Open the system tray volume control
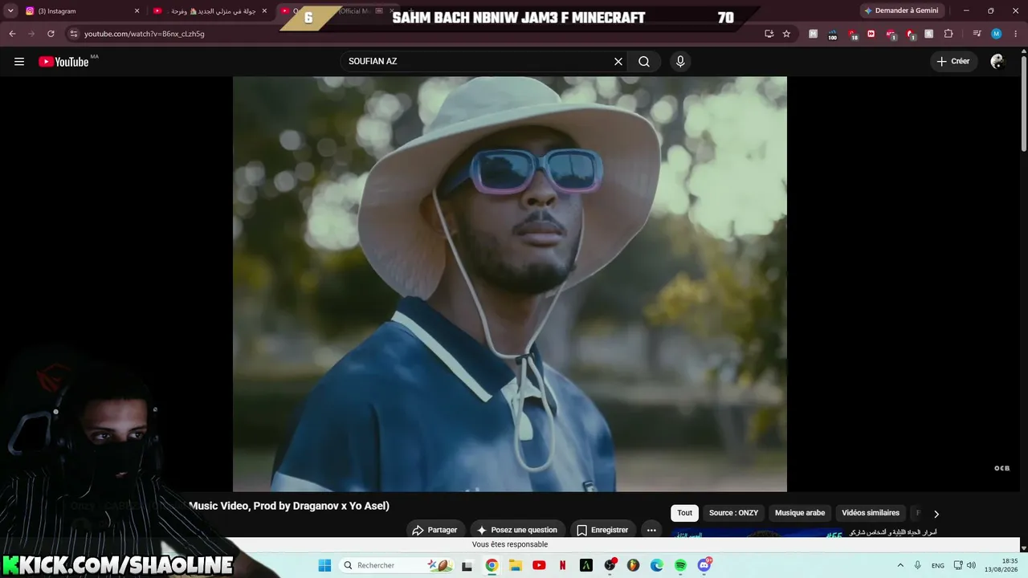Screen dimensions: 1028x578 pos(971,565)
